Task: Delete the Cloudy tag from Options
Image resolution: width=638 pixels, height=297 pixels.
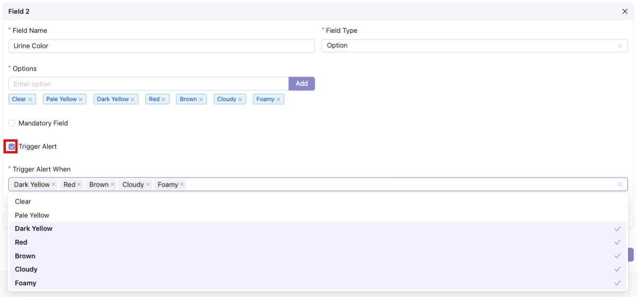Action: click(240, 99)
